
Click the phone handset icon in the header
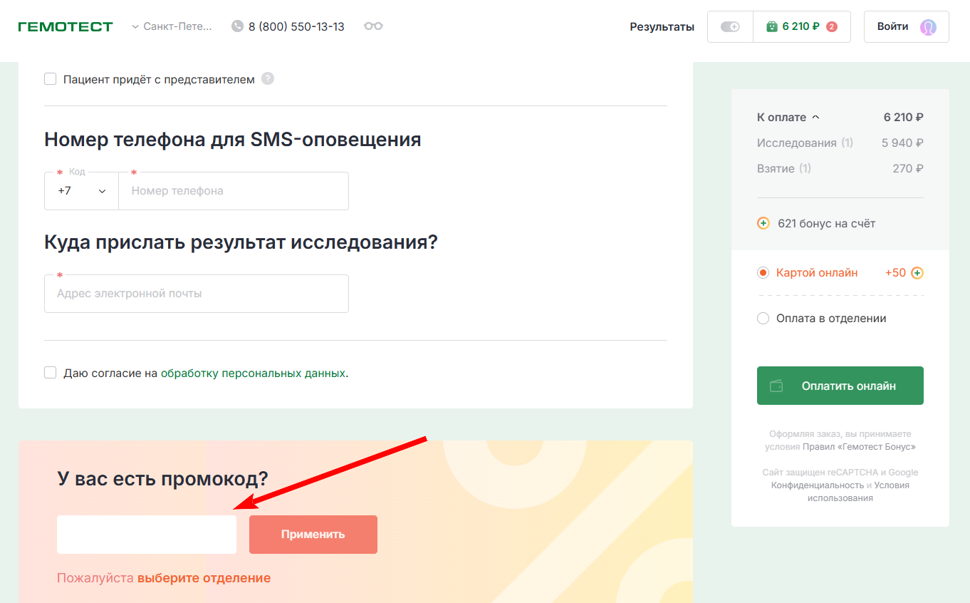tap(236, 26)
